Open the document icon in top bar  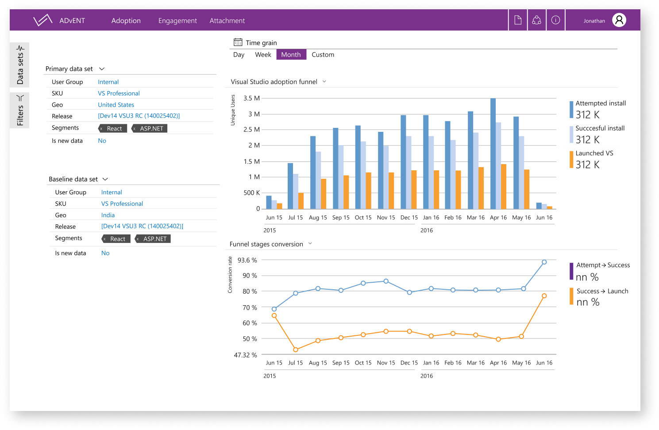pyautogui.click(x=518, y=20)
